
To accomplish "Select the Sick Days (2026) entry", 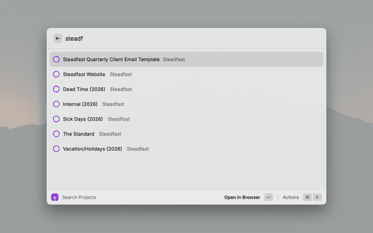I will [x=83, y=119].
